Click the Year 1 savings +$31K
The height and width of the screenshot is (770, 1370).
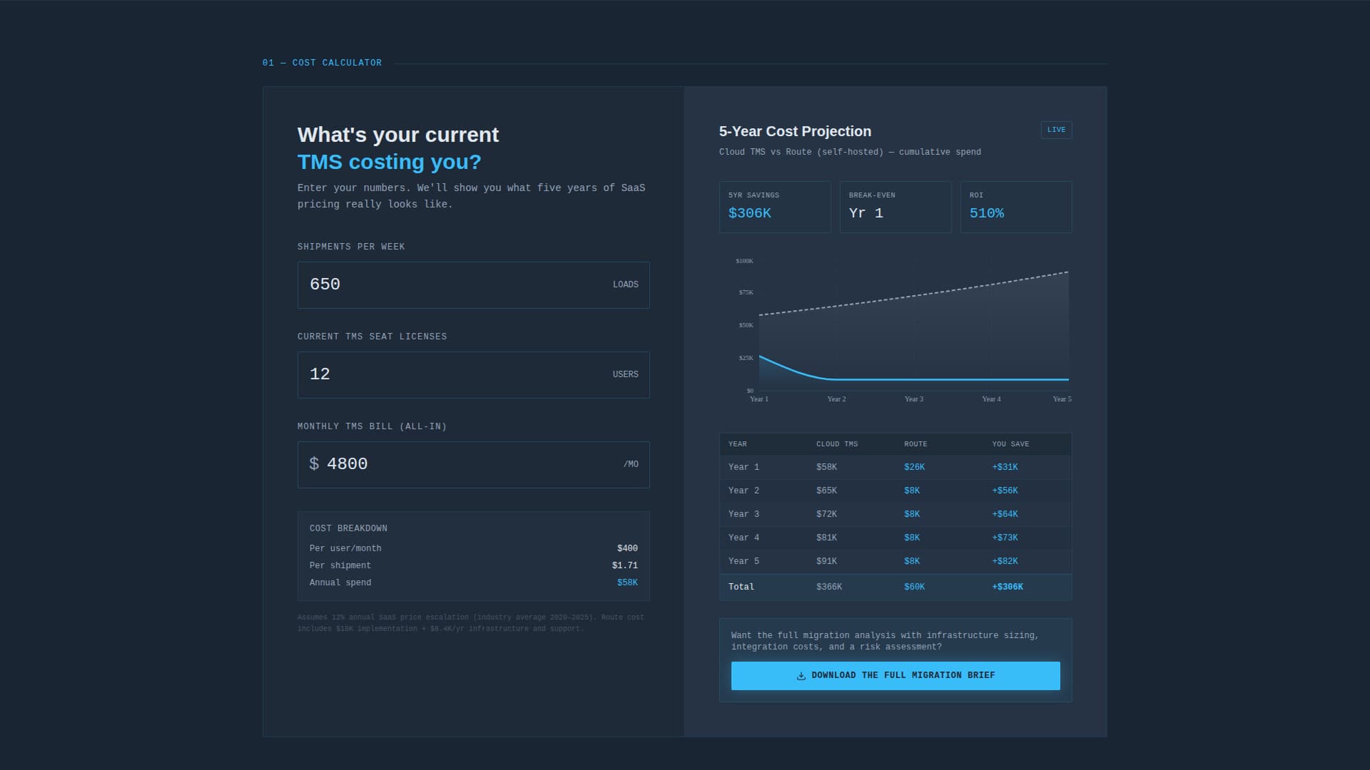click(x=1005, y=467)
